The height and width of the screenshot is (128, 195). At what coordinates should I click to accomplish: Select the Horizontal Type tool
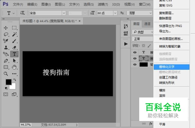pyautogui.click(x=14, y=54)
